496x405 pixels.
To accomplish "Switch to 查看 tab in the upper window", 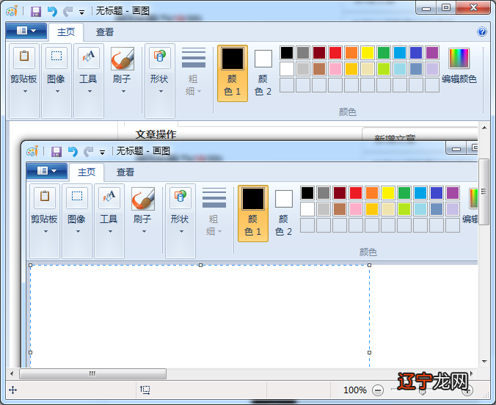I will [x=105, y=32].
